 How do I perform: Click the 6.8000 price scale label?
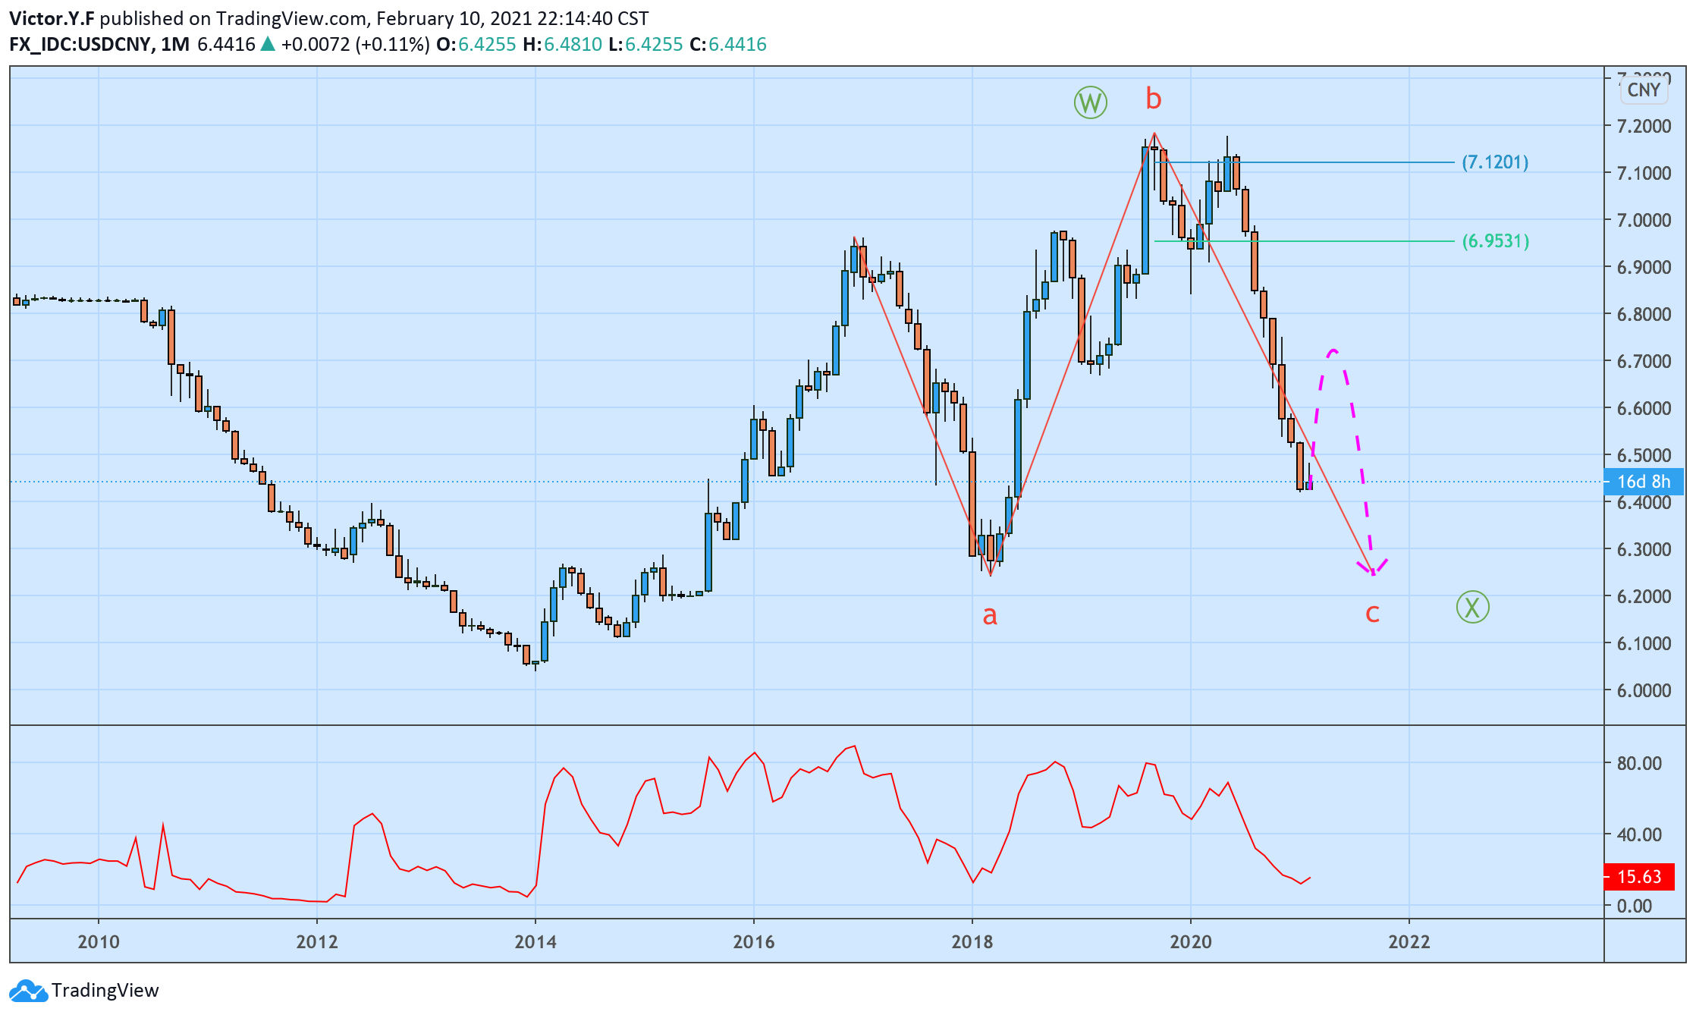[1644, 314]
